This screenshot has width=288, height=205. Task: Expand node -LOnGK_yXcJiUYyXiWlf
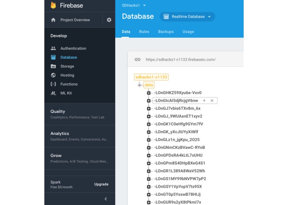(x=149, y=132)
